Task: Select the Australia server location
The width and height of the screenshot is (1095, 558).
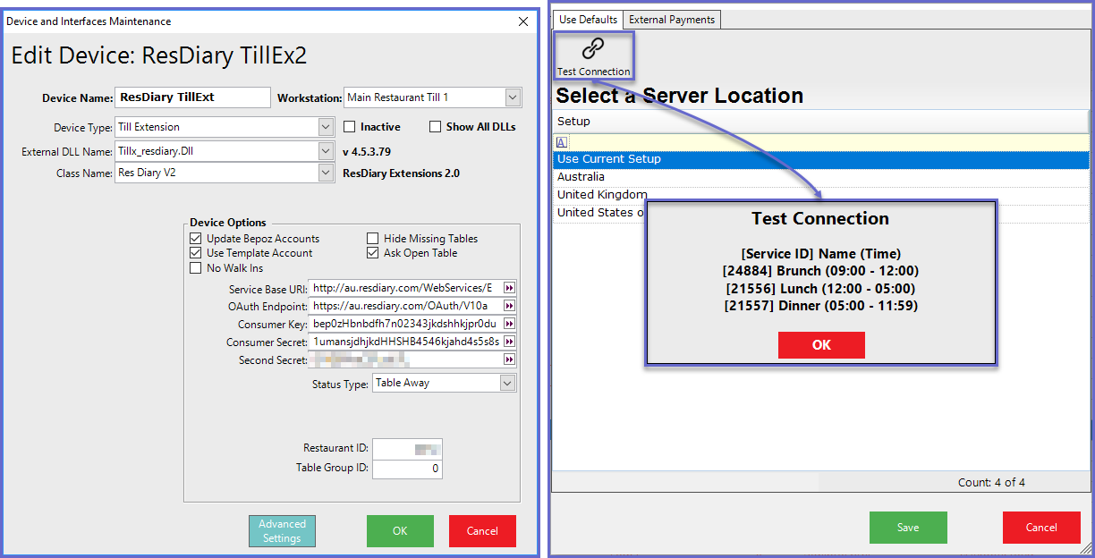Action: click(x=820, y=177)
